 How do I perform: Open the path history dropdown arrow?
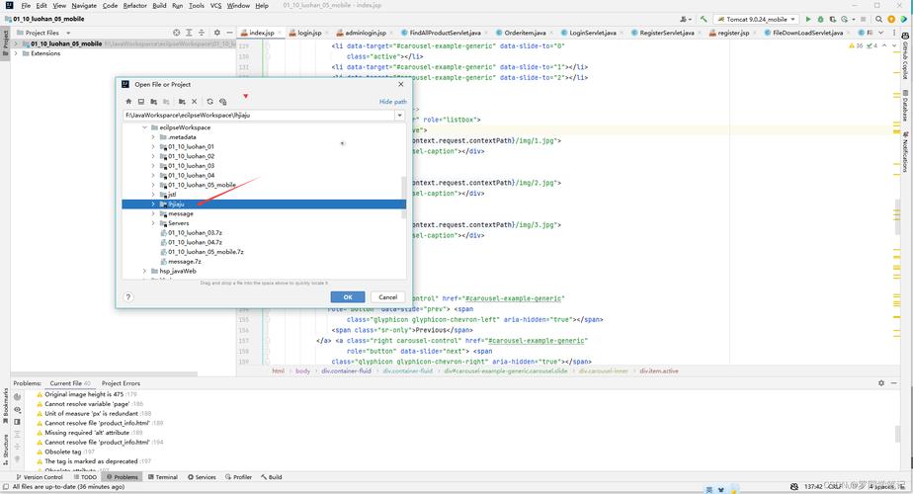(399, 116)
